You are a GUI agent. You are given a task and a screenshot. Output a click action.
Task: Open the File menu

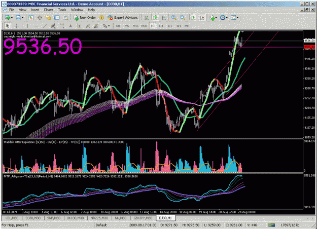pos(12,10)
